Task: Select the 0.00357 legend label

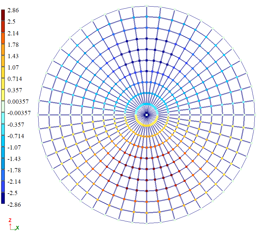Action: 18,102
